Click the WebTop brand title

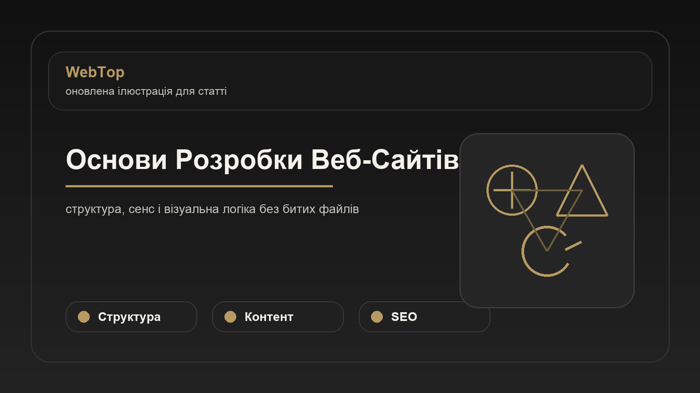point(95,72)
